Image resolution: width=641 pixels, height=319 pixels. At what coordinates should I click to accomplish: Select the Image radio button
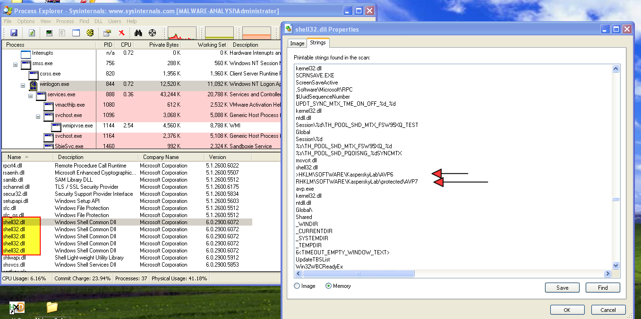(x=297, y=286)
